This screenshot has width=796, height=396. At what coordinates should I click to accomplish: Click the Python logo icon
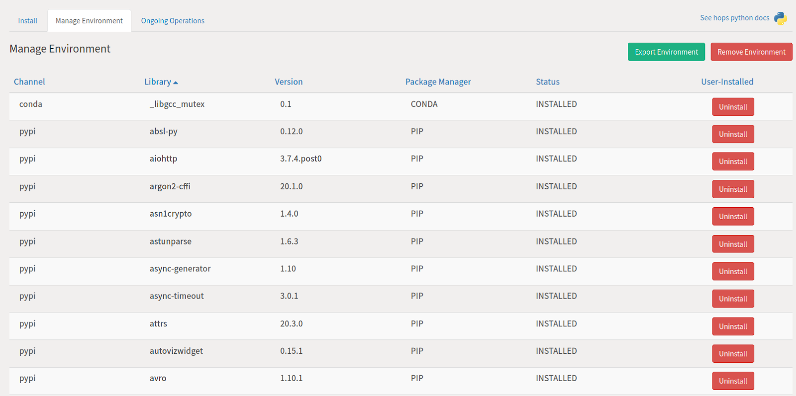780,18
